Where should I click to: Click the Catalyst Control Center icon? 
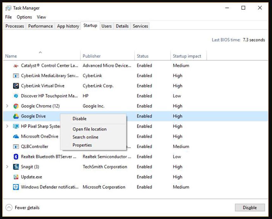16,66
